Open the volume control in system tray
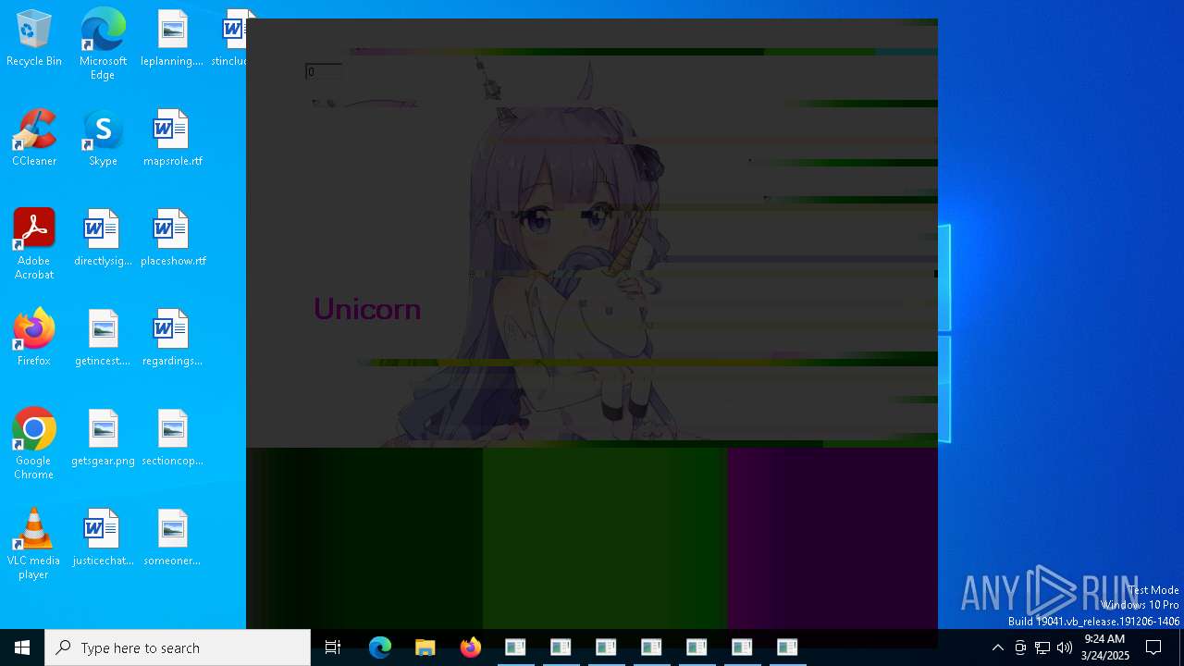The image size is (1184, 666). point(1065,647)
